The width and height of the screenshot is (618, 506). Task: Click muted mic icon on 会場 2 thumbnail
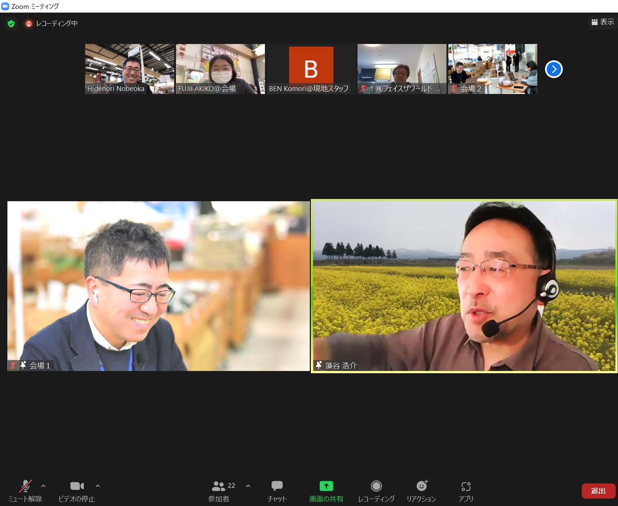(x=453, y=88)
